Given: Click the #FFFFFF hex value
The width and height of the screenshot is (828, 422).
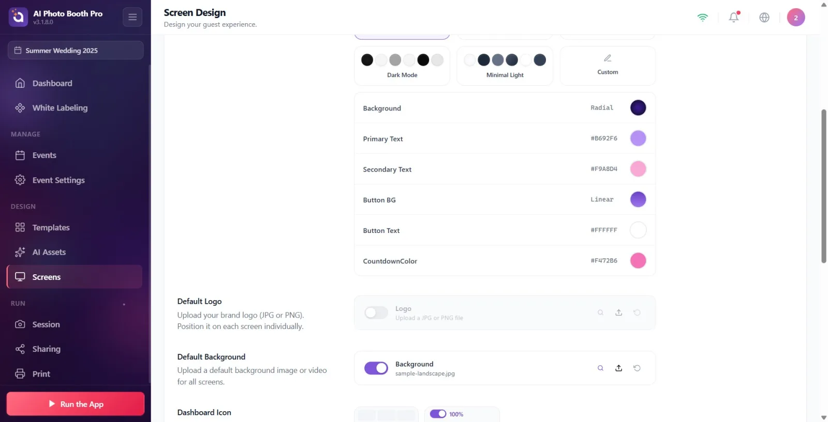Looking at the screenshot, I should [604, 230].
